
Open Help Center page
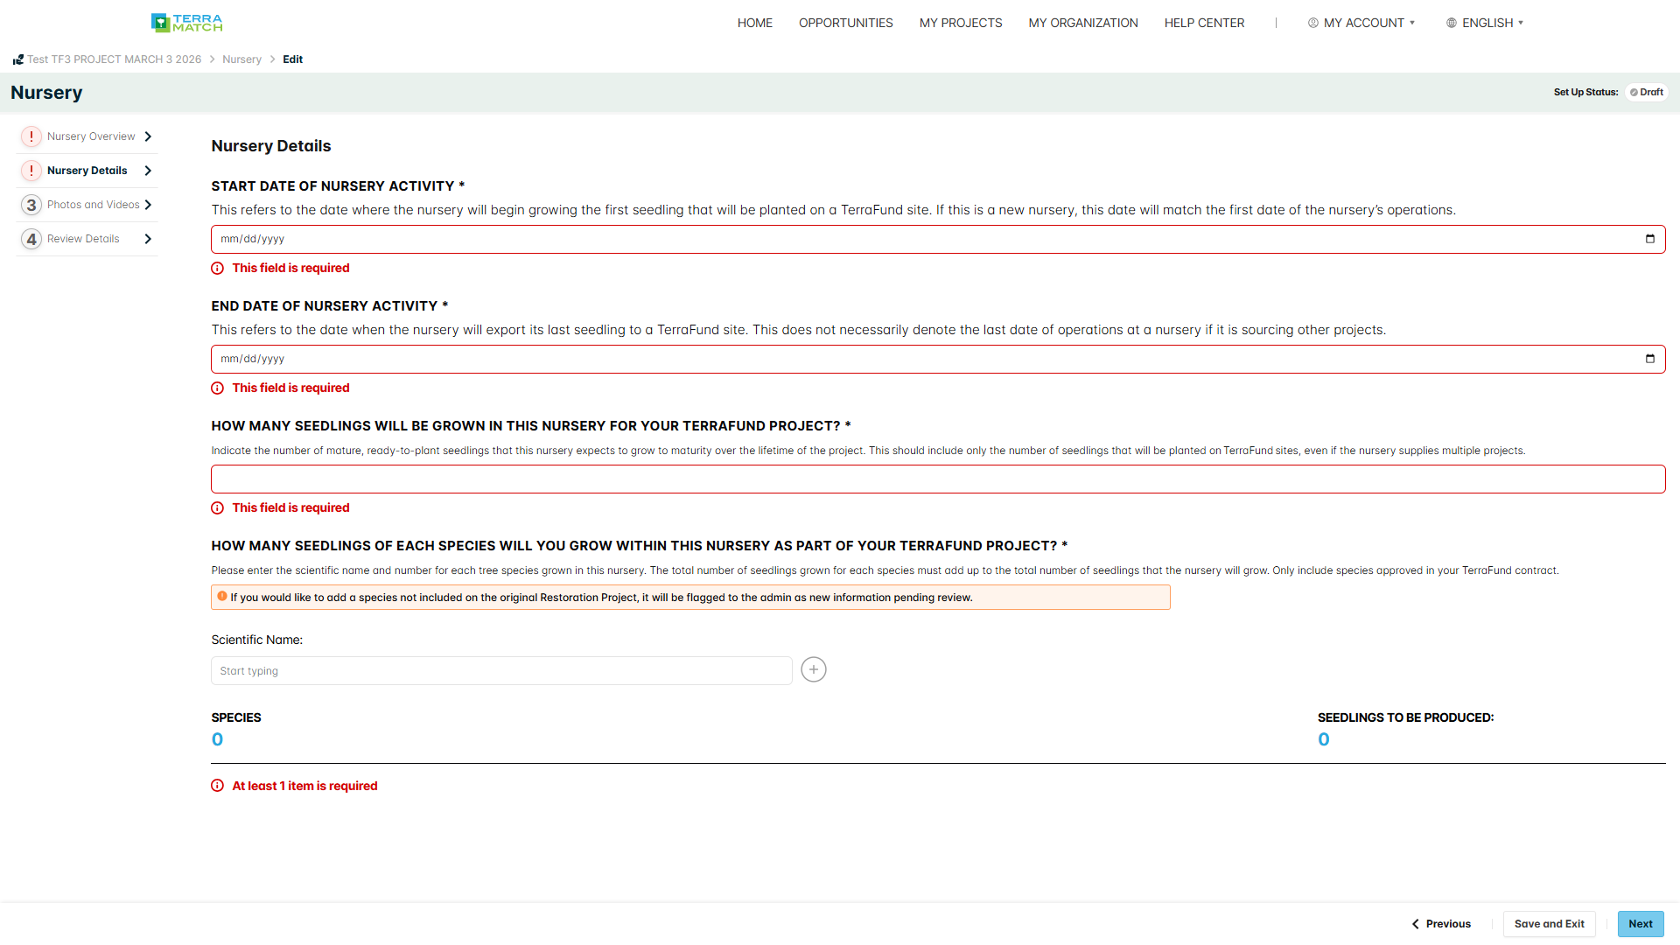(x=1204, y=23)
